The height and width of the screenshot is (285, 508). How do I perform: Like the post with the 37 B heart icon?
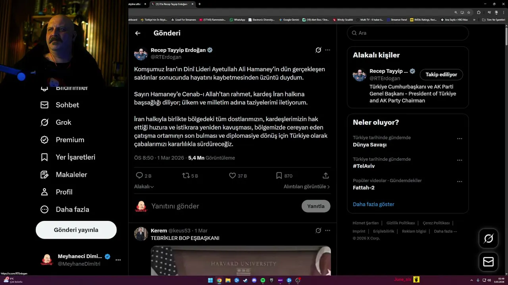coord(233,175)
